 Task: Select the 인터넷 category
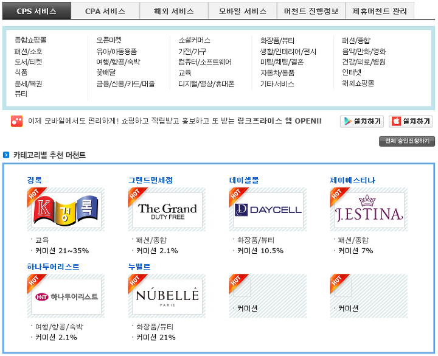click(x=352, y=72)
